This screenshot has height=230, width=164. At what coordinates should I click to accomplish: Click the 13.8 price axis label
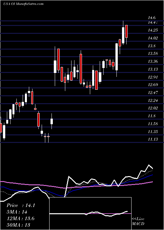(152, 46)
